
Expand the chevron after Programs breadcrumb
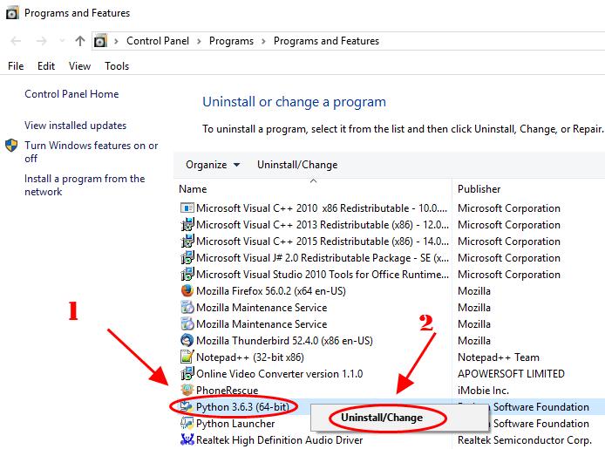pos(263,41)
